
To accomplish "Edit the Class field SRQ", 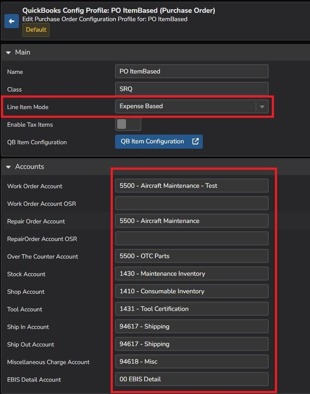I will pyautogui.click(x=192, y=89).
